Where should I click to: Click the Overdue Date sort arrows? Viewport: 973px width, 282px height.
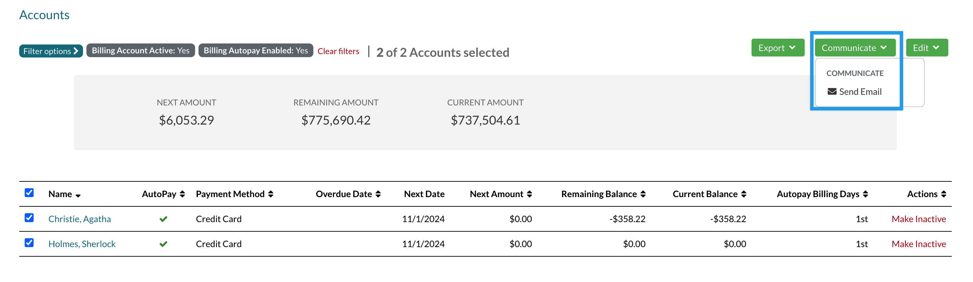[x=378, y=194]
